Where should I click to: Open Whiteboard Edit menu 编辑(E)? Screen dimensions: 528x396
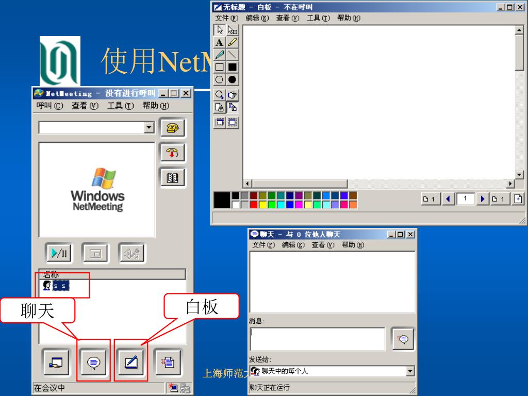click(257, 18)
